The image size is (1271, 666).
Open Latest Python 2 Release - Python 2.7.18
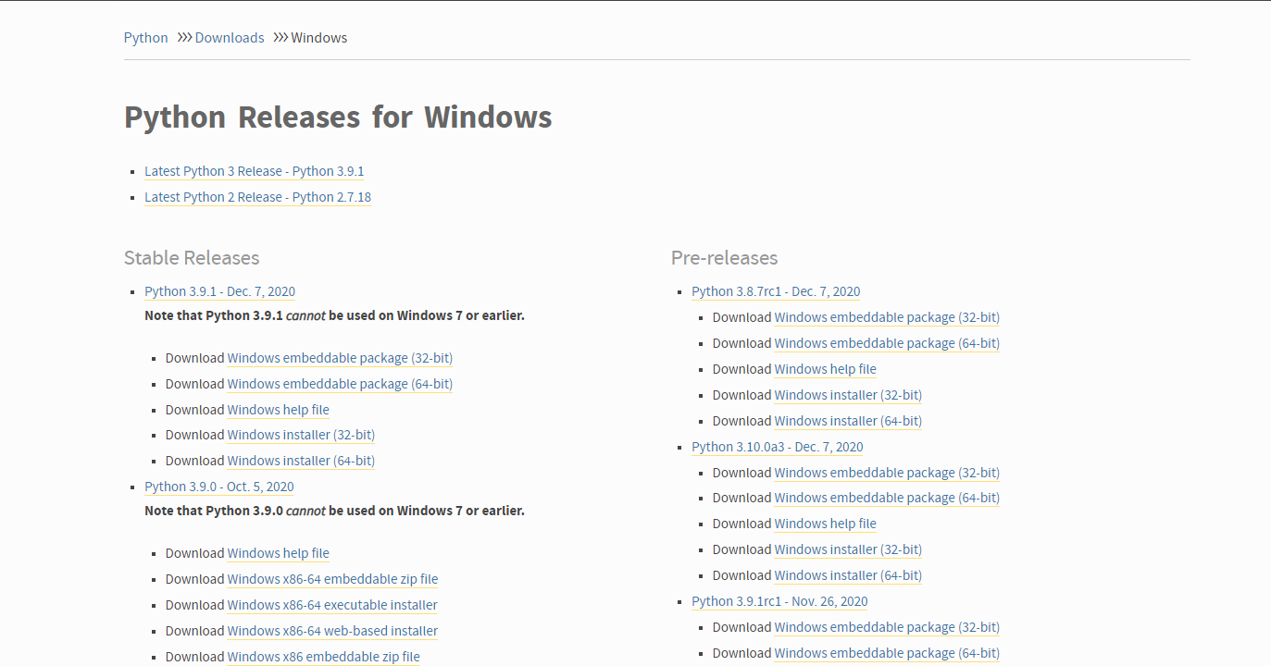(x=258, y=197)
